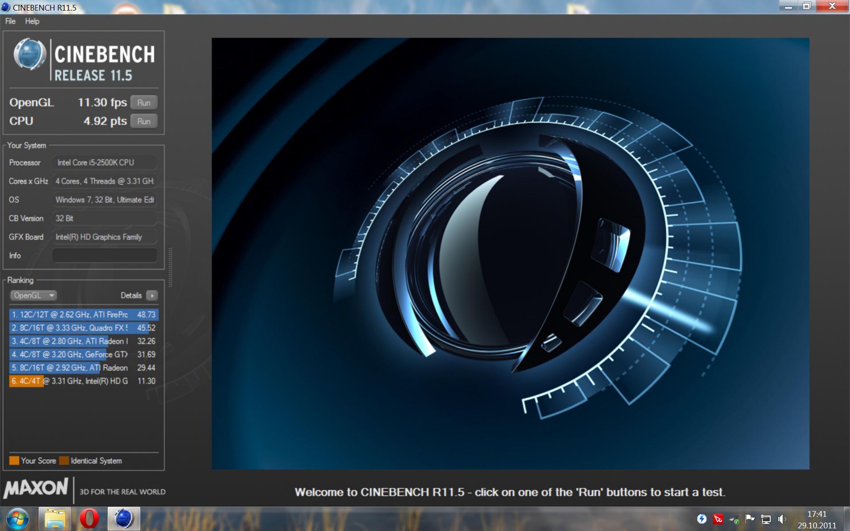Screen dimensions: 850x531
Task: Open the network tray icon
Action: tap(766, 519)
